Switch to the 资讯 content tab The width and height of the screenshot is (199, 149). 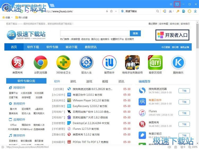(x=121, y=81)
